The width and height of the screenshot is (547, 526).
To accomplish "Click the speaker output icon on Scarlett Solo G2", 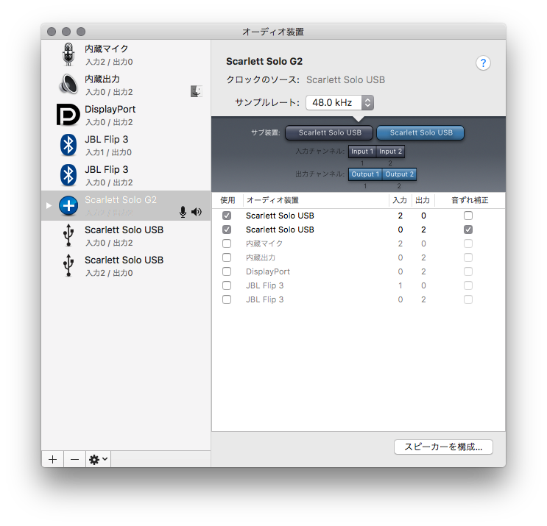I will [x=197, y=212].
